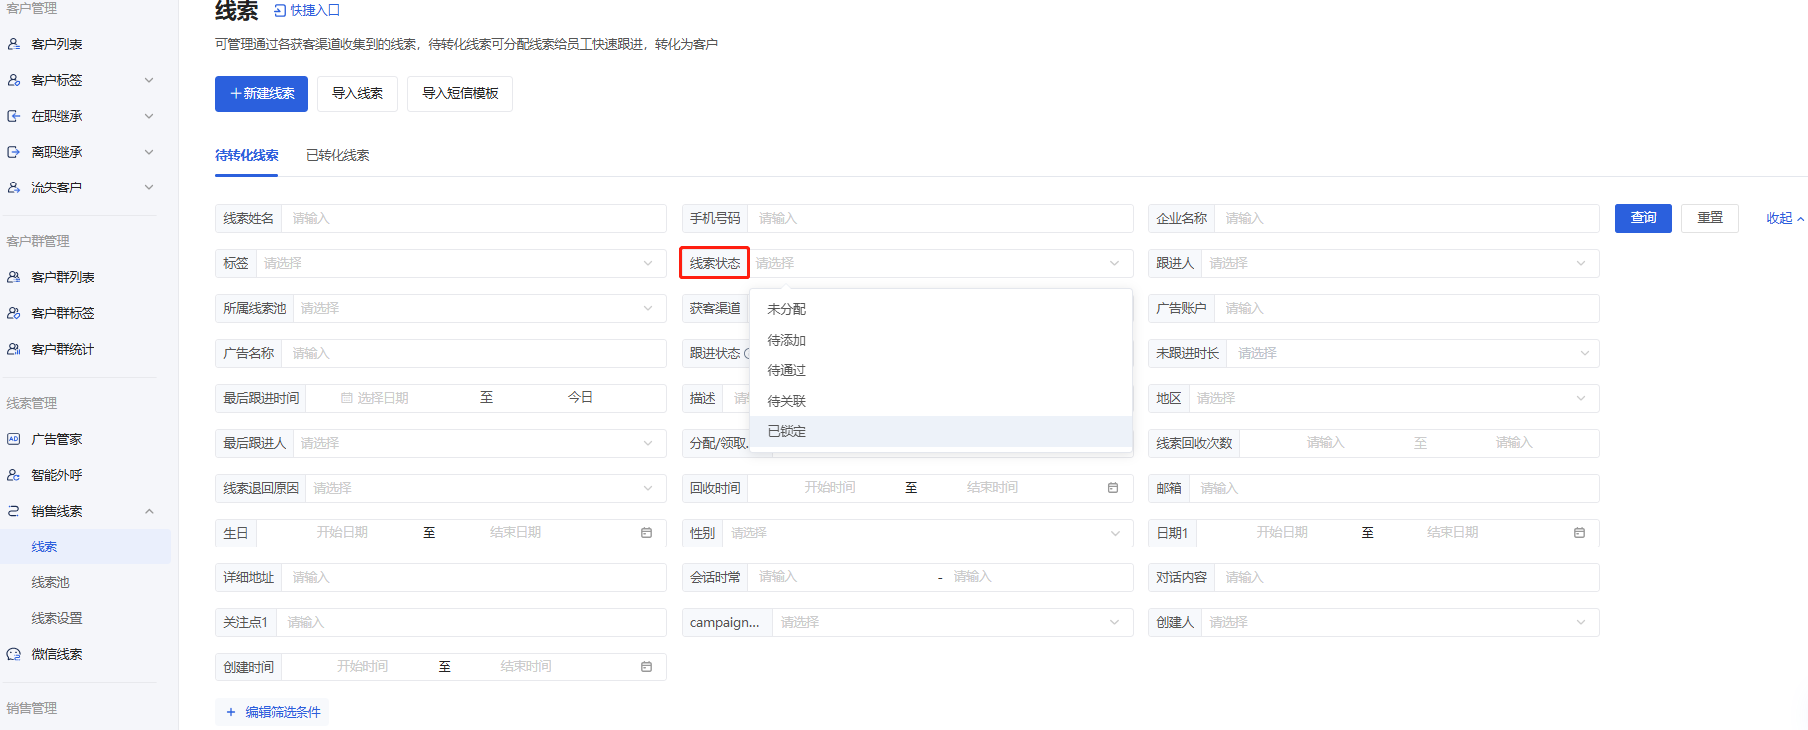Screen dimensions: 1808x730
Task: Choose 待关联 option
Action: [940, 401]
